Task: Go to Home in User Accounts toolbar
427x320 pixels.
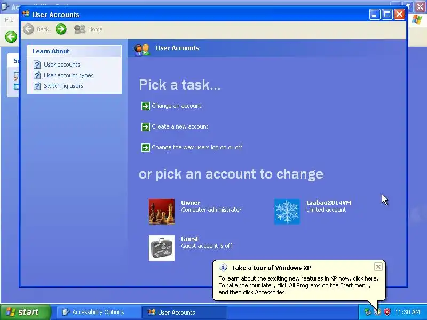Action: (x=89, y=29)
